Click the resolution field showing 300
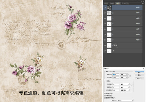Image resolution: width=146 pixels, height=102 pixels. point(116,90)
